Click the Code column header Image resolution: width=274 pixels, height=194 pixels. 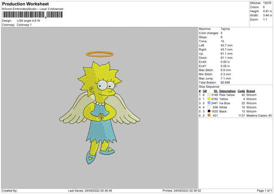[241, 91]
